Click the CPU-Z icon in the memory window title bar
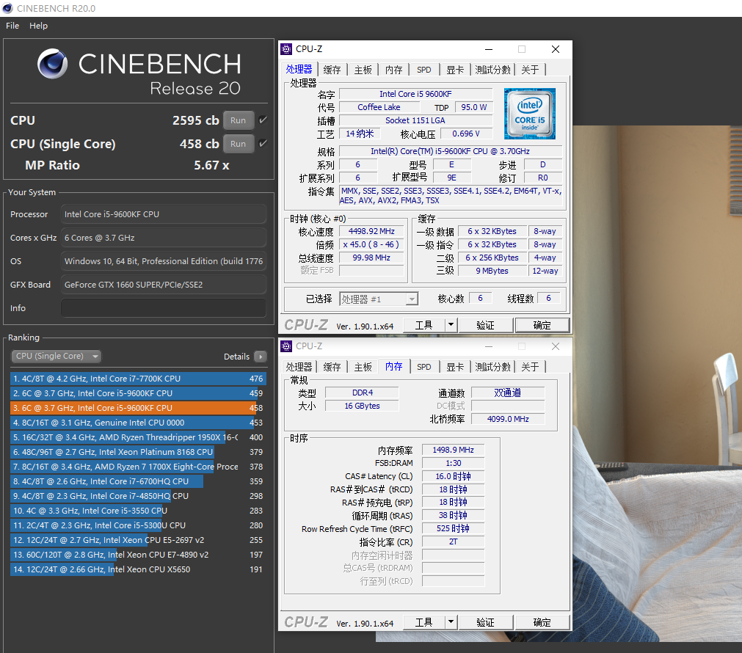Screen dimensions: 742x653 tap(286, 346)
